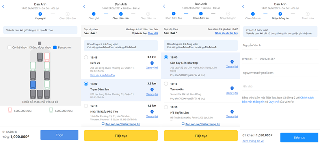Tap map pin icon for Terracotta
Viewport: 320px width, 144px height.
pyautogui.click(x=232, y=88)
